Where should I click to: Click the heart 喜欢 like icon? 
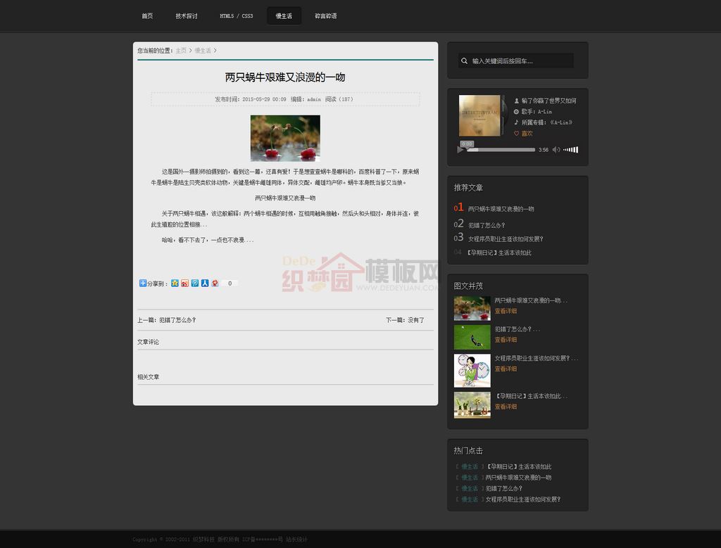[x=516, y=133]
